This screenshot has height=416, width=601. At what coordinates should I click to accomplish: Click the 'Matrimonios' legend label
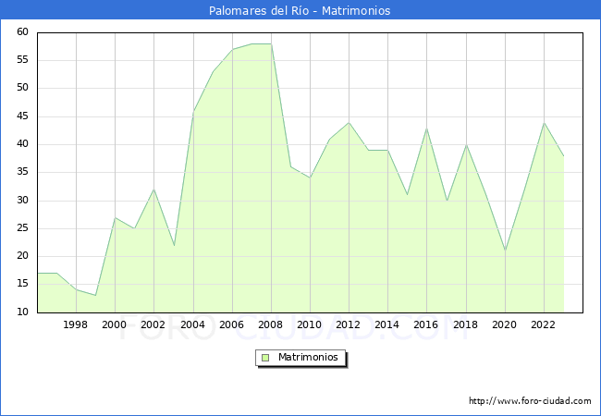(x=308, y=357)
